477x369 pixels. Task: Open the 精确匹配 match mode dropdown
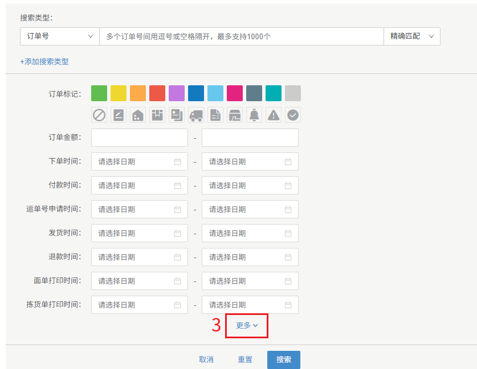pyautogui.click(x=411, y=36)
